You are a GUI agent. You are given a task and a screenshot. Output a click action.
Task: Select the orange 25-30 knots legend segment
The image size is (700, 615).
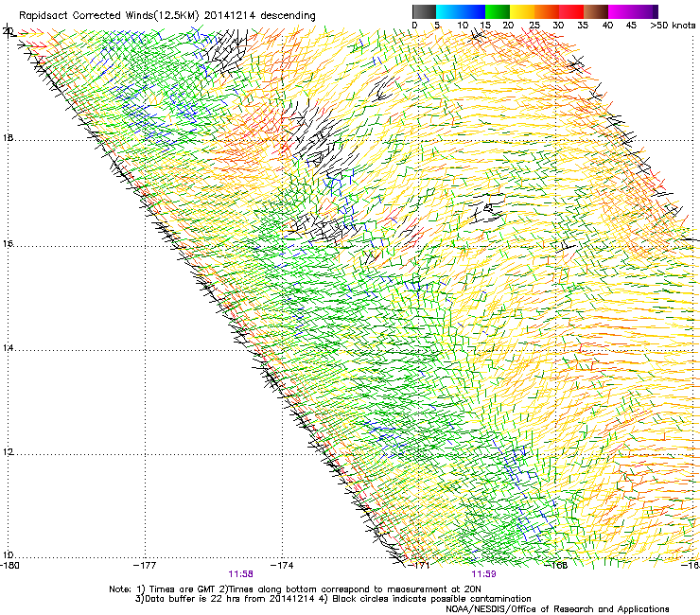[x=547, y=11]
